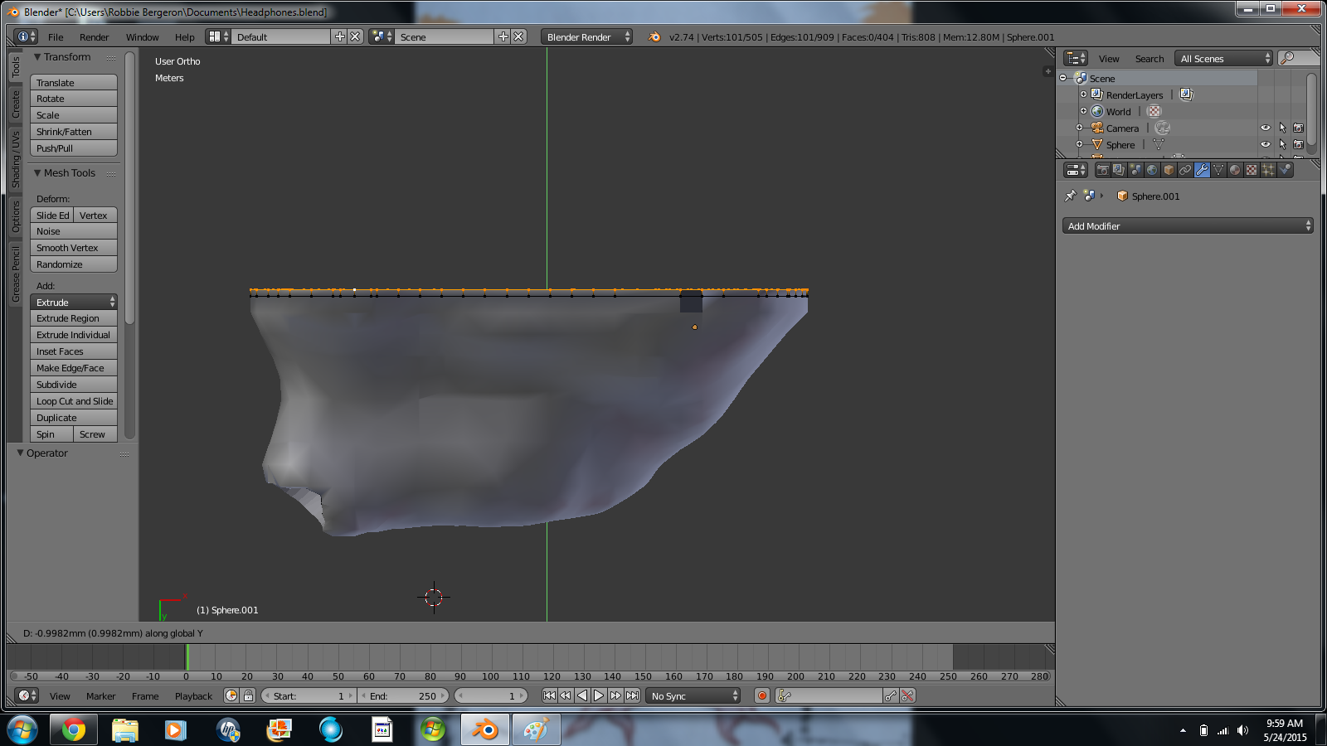Toggle Camera visibility eye in outliner
This screenshot has width=1327, height=746.
click(1266, 128)
